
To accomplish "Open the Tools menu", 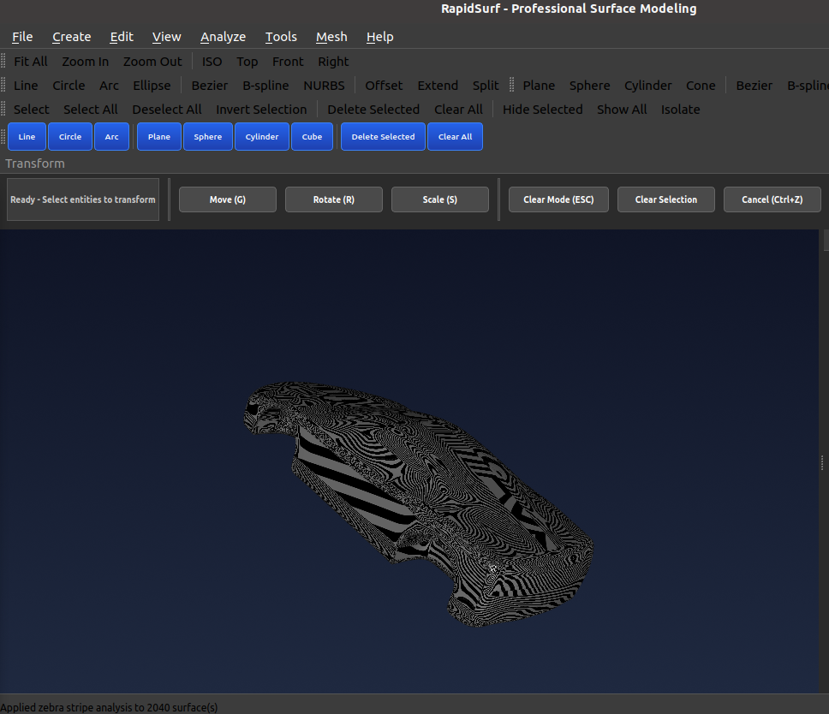I will [281, 37].
